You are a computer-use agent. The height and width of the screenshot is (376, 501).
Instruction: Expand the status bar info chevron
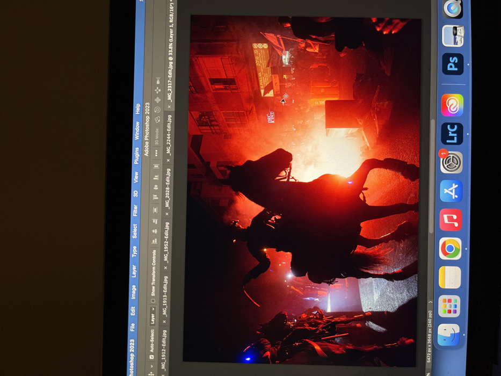(x=430, y=301)
